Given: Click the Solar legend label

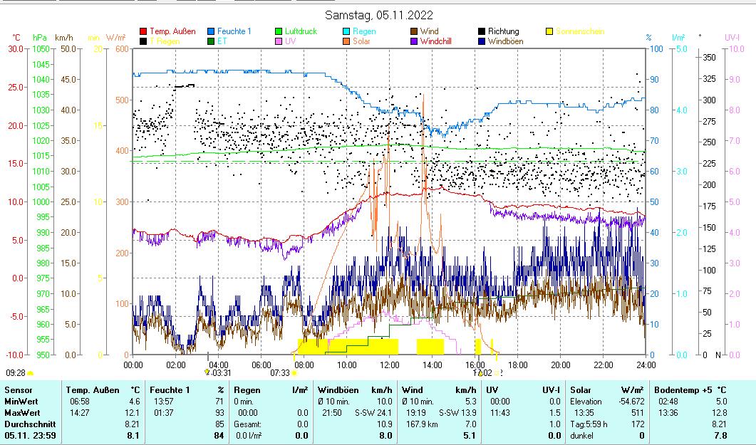Looking at the screenshot, I should [361, 41].
